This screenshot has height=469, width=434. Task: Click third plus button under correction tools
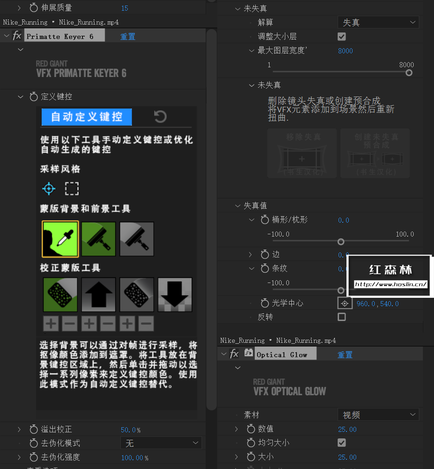point(127,324)
